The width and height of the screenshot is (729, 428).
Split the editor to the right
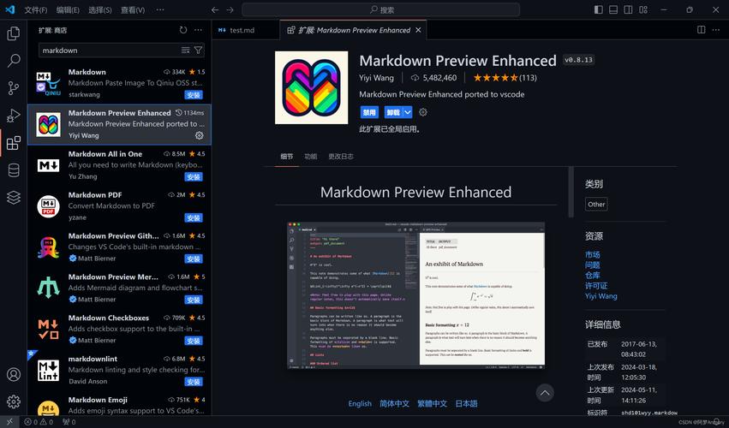[x=701, y=30]
